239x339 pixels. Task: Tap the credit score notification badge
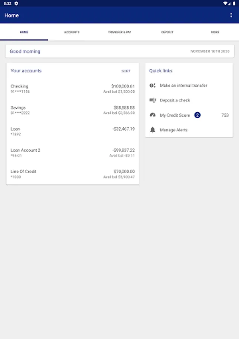[197, 115]
